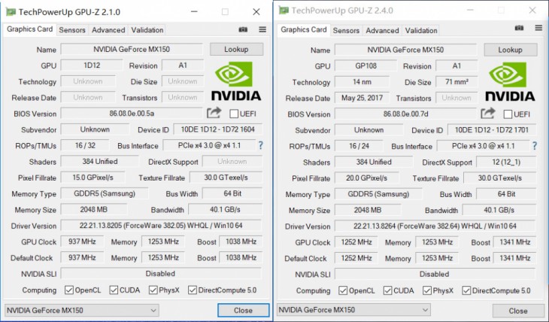Viewport: 549px width, 322px height.
Task: Click the BIOS export share icon in GPU-Z 2.1.0
Action: [x=214, y=112]
